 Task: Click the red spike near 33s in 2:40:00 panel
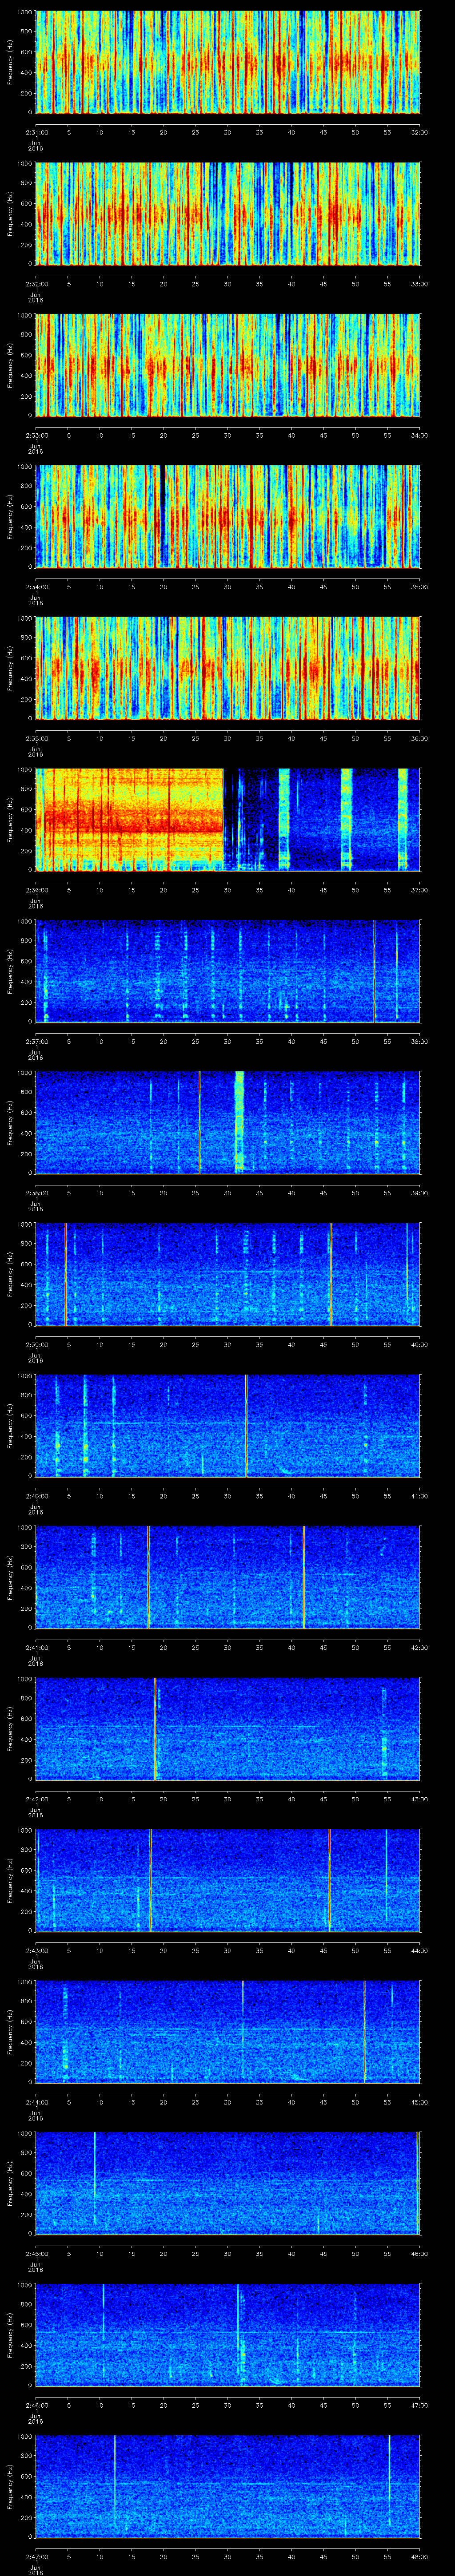(x=246, y=1425)
